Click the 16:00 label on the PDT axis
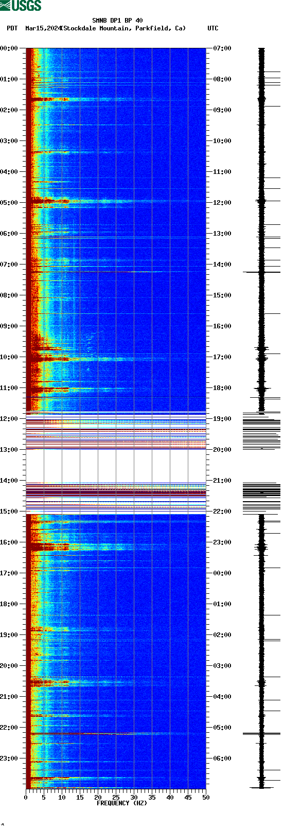Screen dimensions: 284x830 point(9,542)
